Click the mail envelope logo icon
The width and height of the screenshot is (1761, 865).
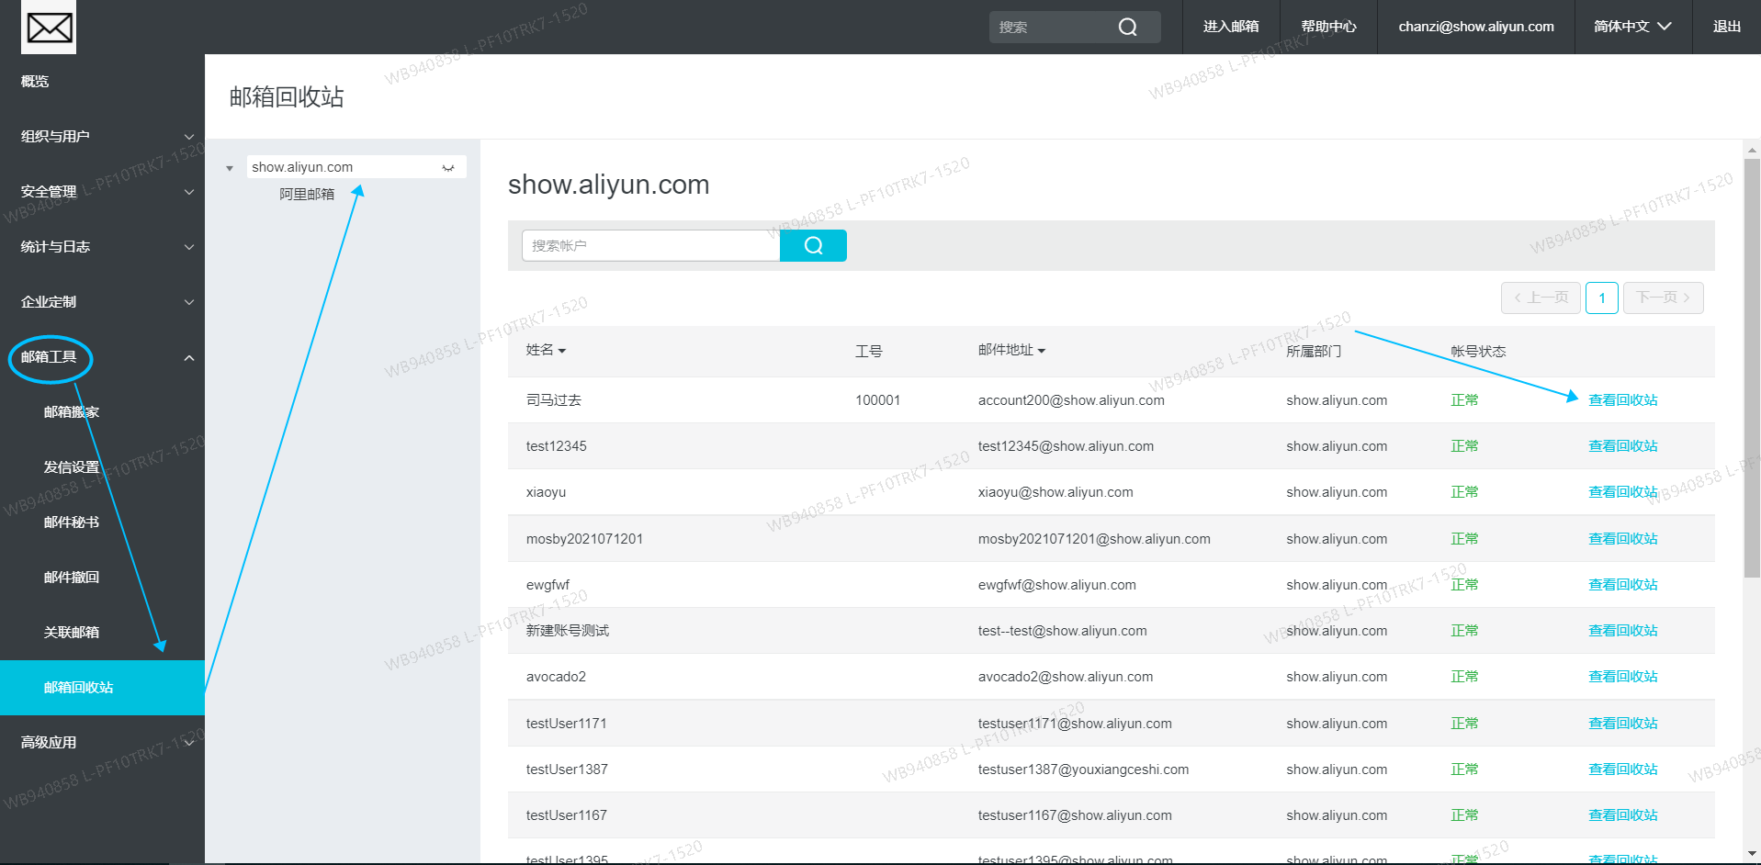(x=50, y=28)
